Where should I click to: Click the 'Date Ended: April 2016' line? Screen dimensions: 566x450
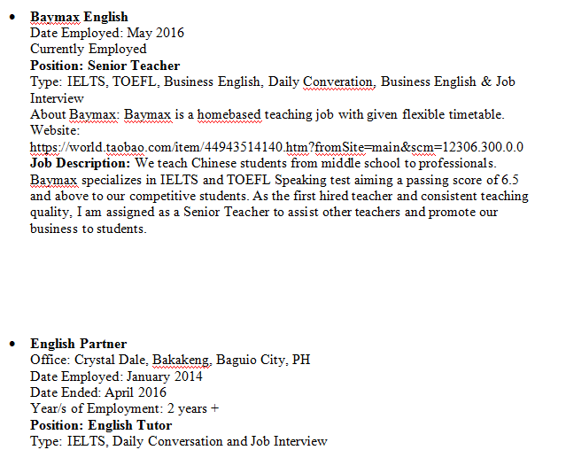(98, 392)
